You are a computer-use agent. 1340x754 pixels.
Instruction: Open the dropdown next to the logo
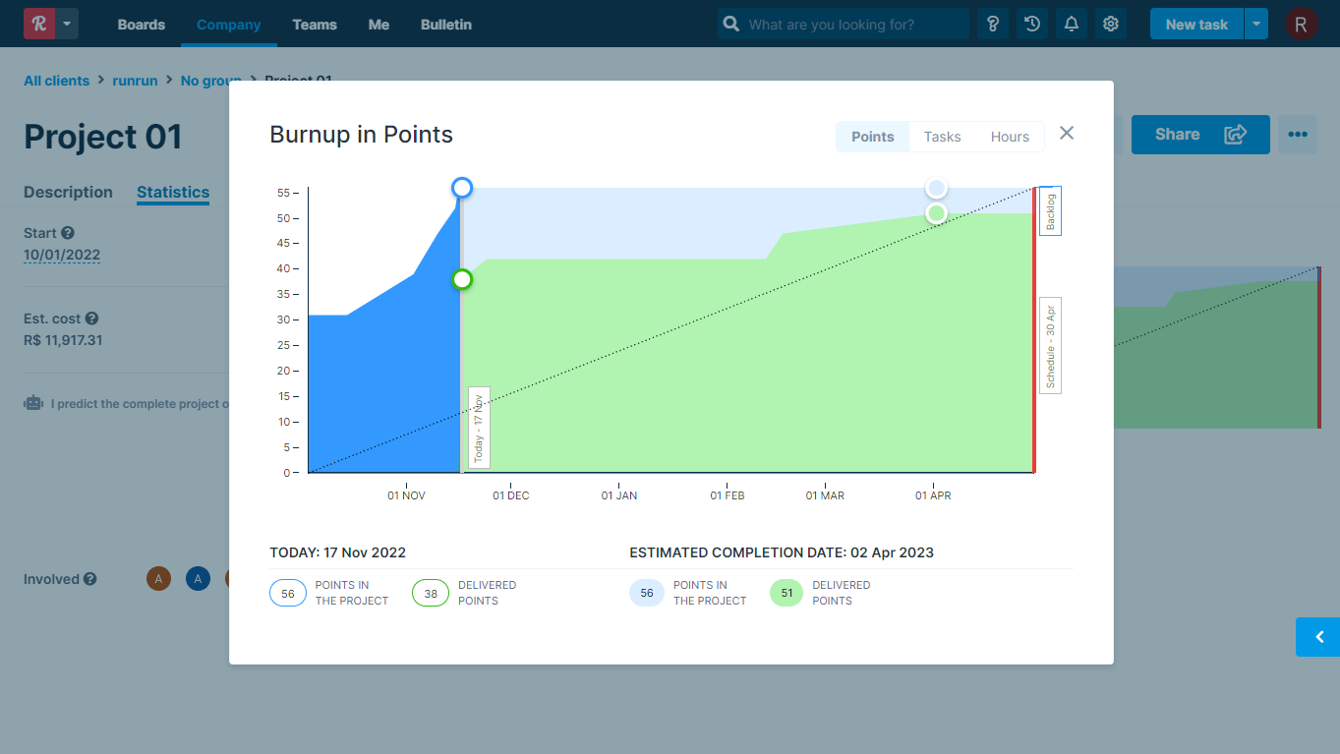pyautogui.click(x=67, y=24)
